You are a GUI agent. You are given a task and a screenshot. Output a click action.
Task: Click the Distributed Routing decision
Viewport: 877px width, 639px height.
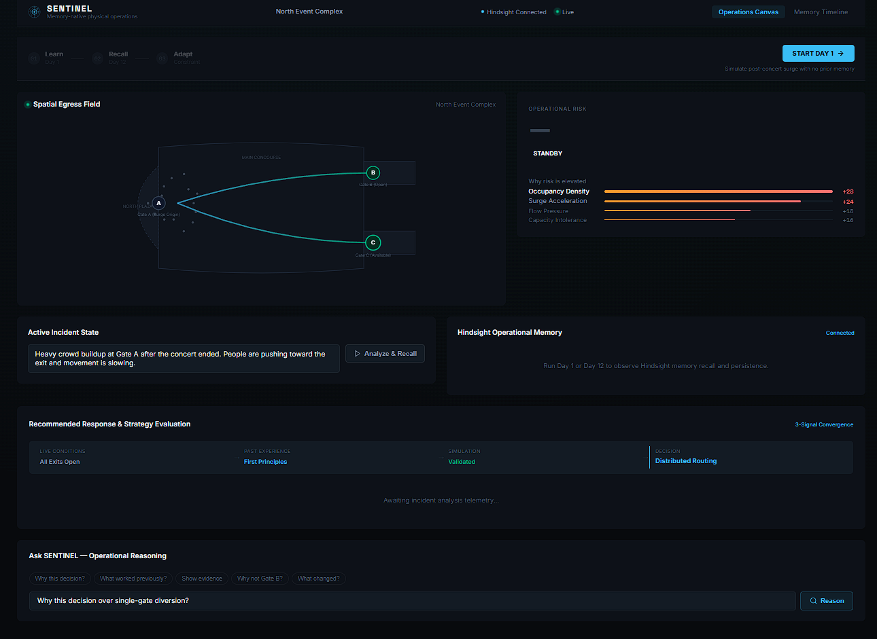pyautogui.click(x=686, y=461)
